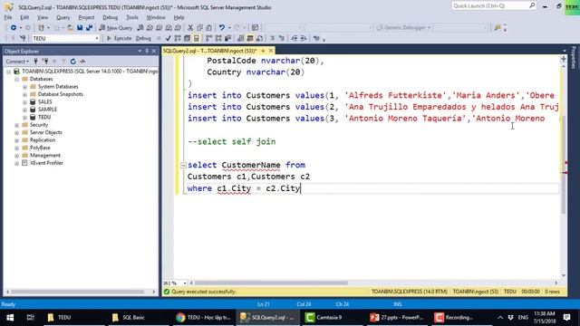Specify values for template parameters icon
The image size is (580, 326).
click(x=316, y=38)
